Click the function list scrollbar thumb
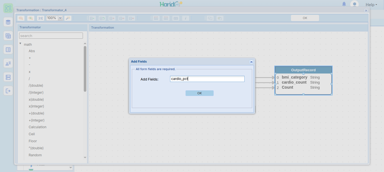The image size is (384, 172). 85,69
